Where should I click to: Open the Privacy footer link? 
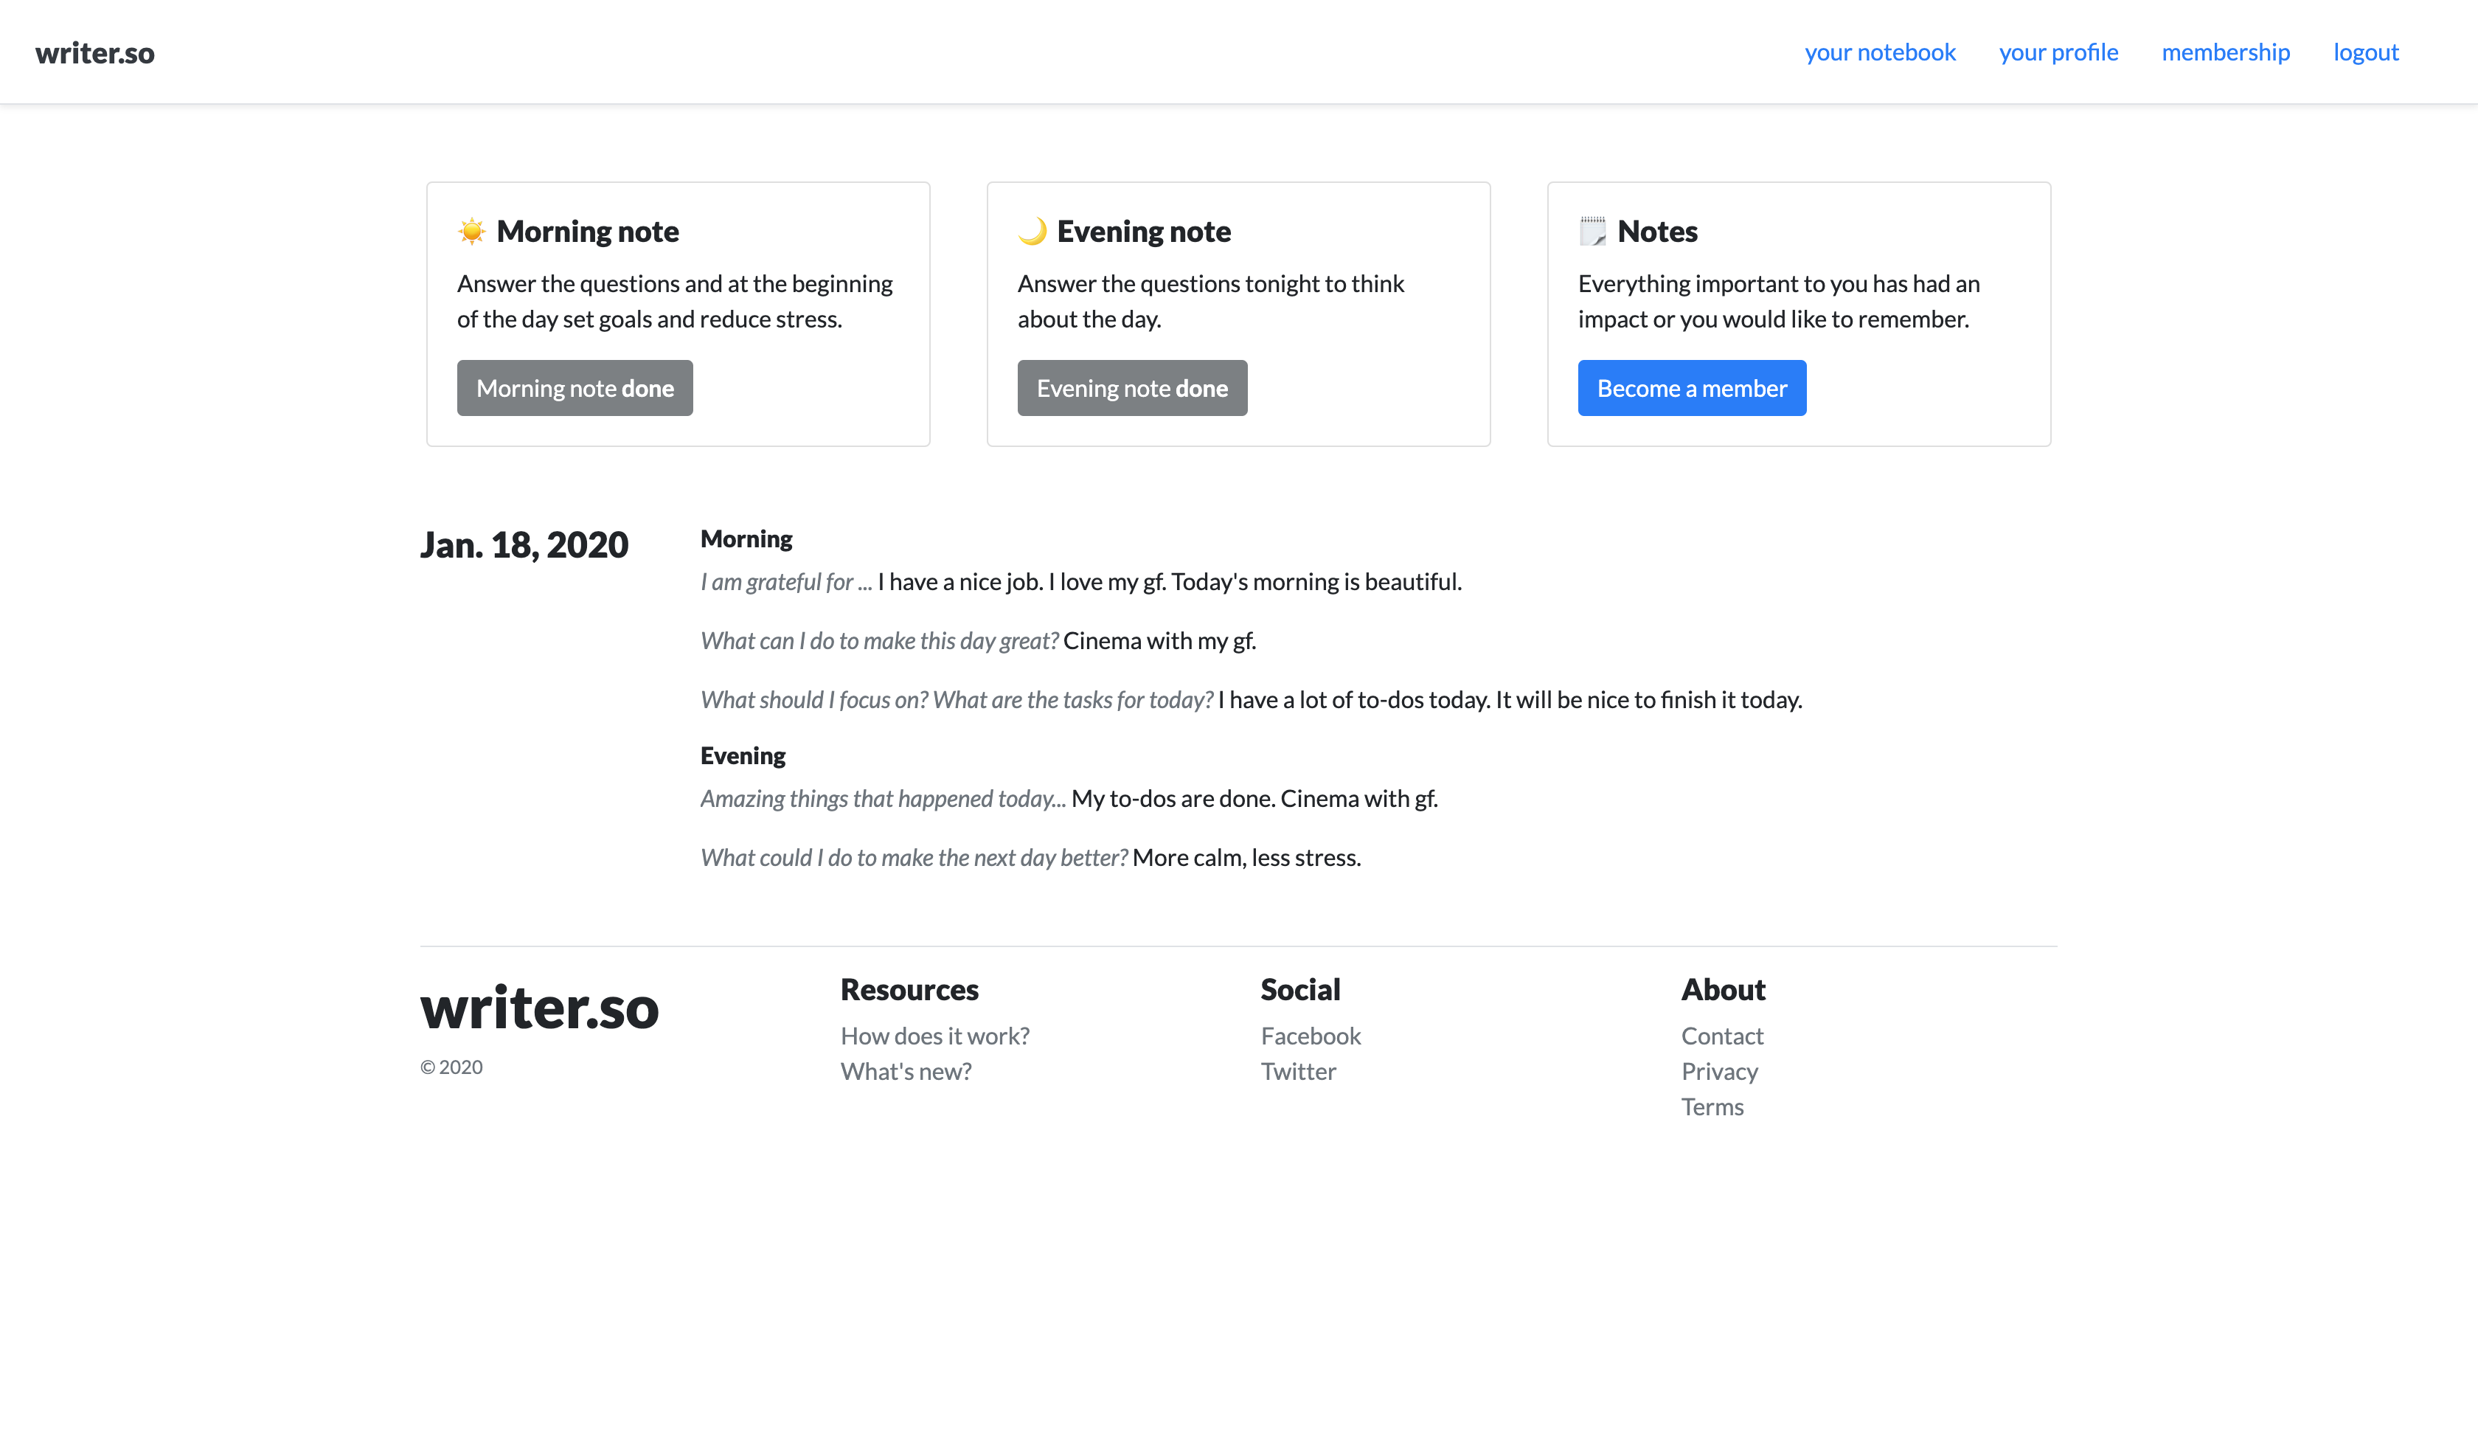pos(1719,1071)
